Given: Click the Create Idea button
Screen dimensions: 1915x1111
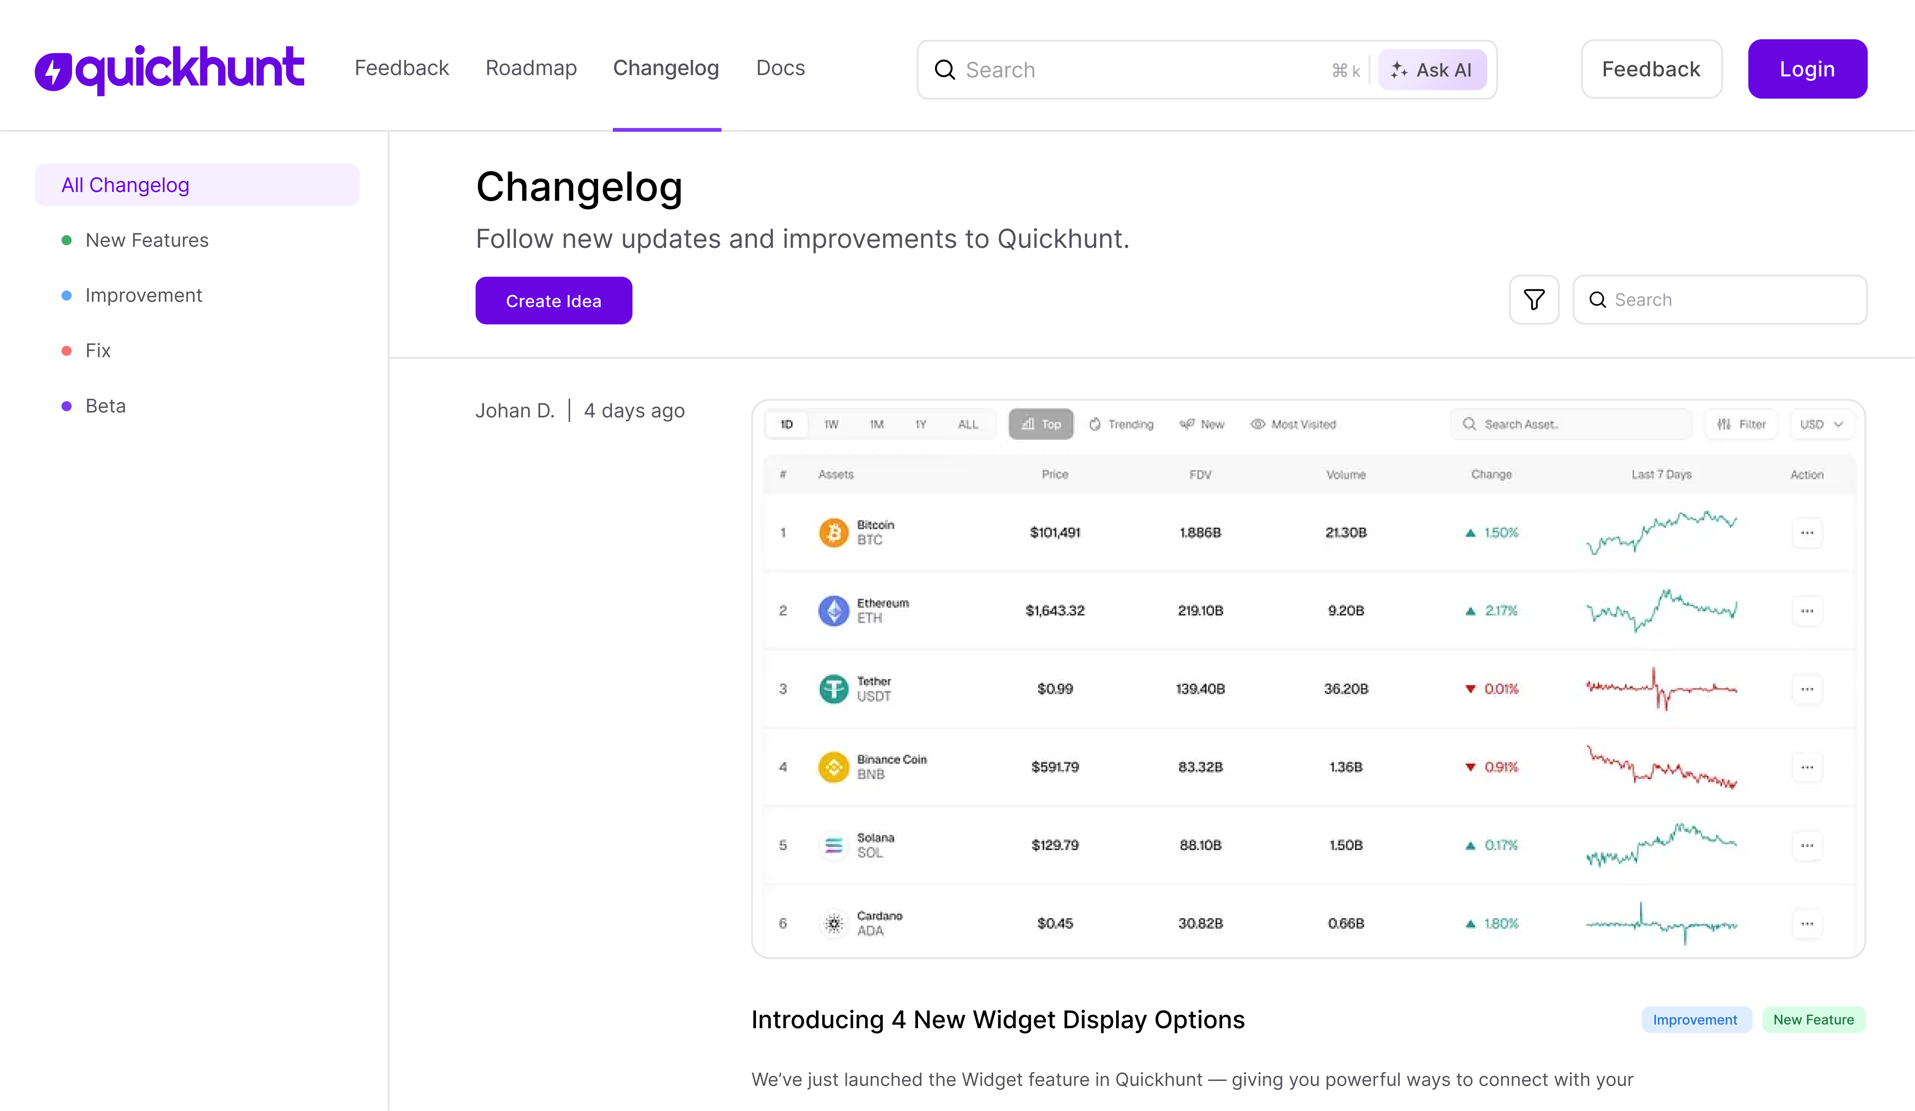Looking at the screenshot, I should (553, 301).
